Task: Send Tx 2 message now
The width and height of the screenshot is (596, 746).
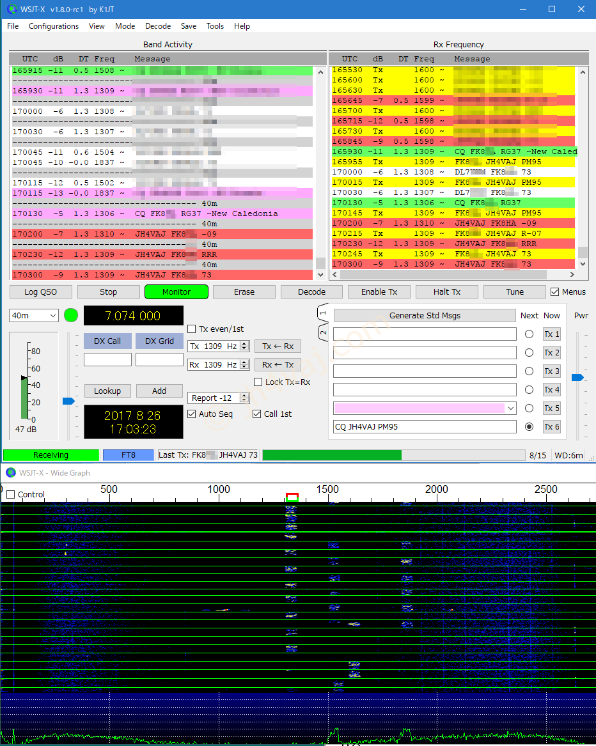Action: (x=552, y=352)
